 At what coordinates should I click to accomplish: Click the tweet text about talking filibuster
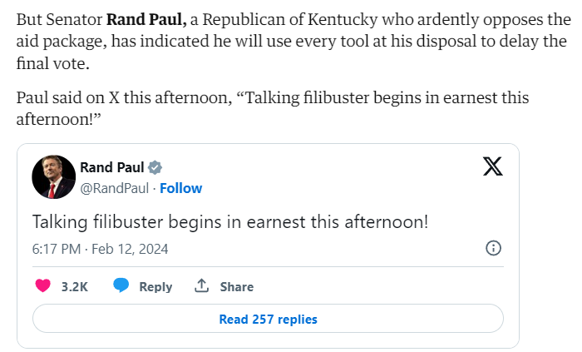[x=230, y=221]
